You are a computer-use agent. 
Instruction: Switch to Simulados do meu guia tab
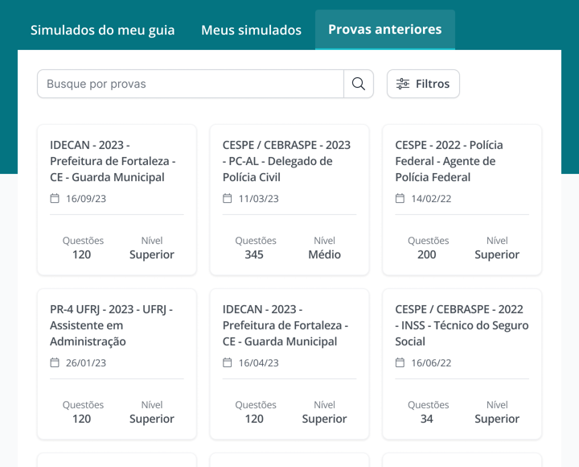click(102, 31)
